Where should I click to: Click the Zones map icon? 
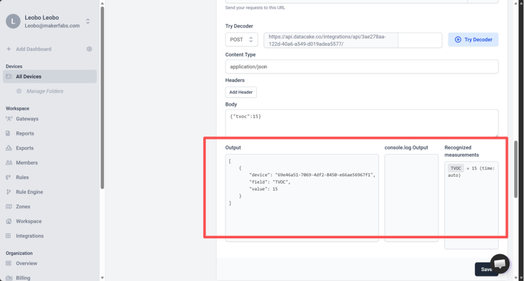(9, 207)
